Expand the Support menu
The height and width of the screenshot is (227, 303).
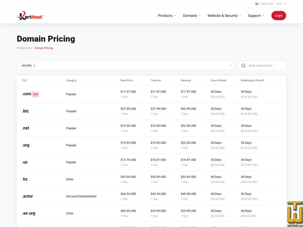point(256,16)
